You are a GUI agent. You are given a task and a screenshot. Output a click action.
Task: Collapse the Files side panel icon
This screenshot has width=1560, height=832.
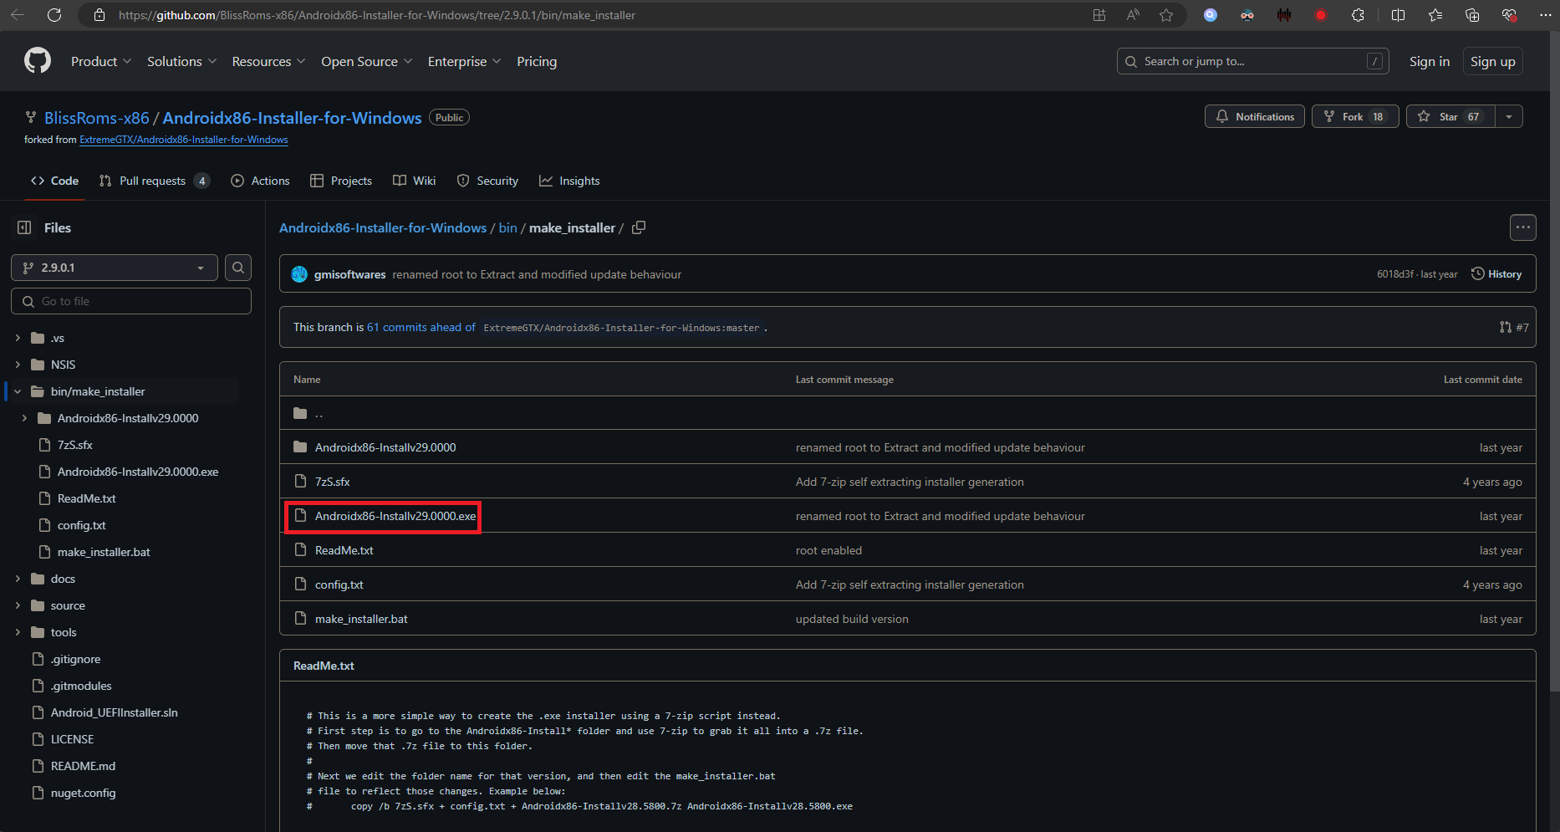coord(24,227)
